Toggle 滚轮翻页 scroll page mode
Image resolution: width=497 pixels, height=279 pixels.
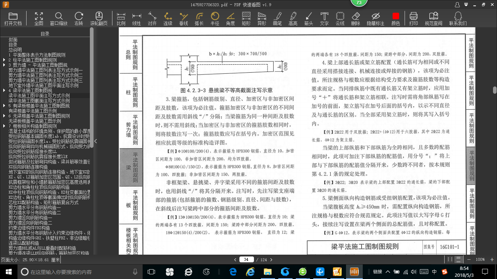(98, 17)
